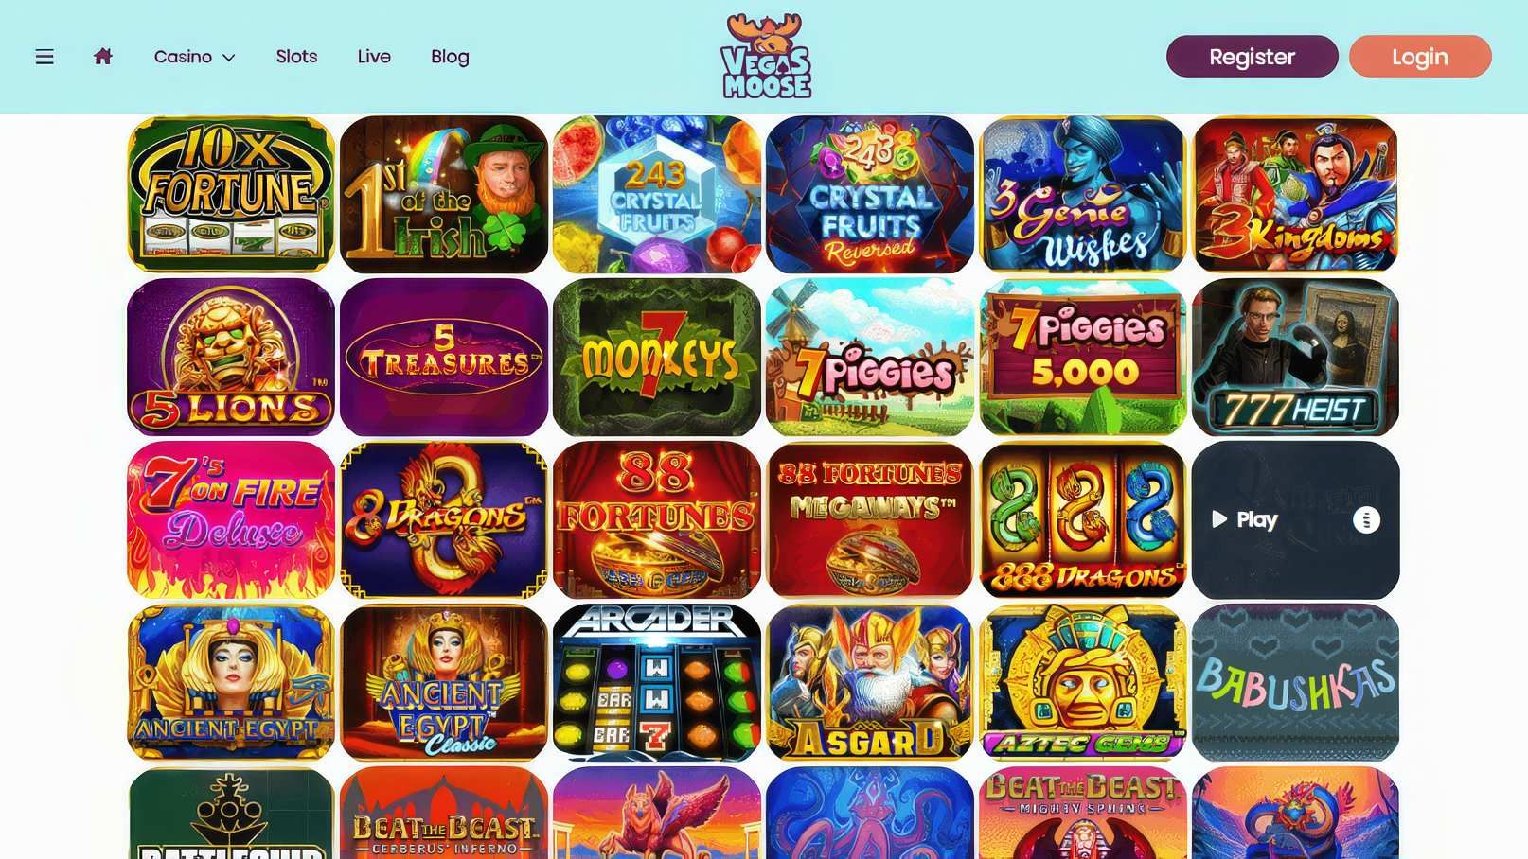Open the Slots menu item

pos(296,57)
